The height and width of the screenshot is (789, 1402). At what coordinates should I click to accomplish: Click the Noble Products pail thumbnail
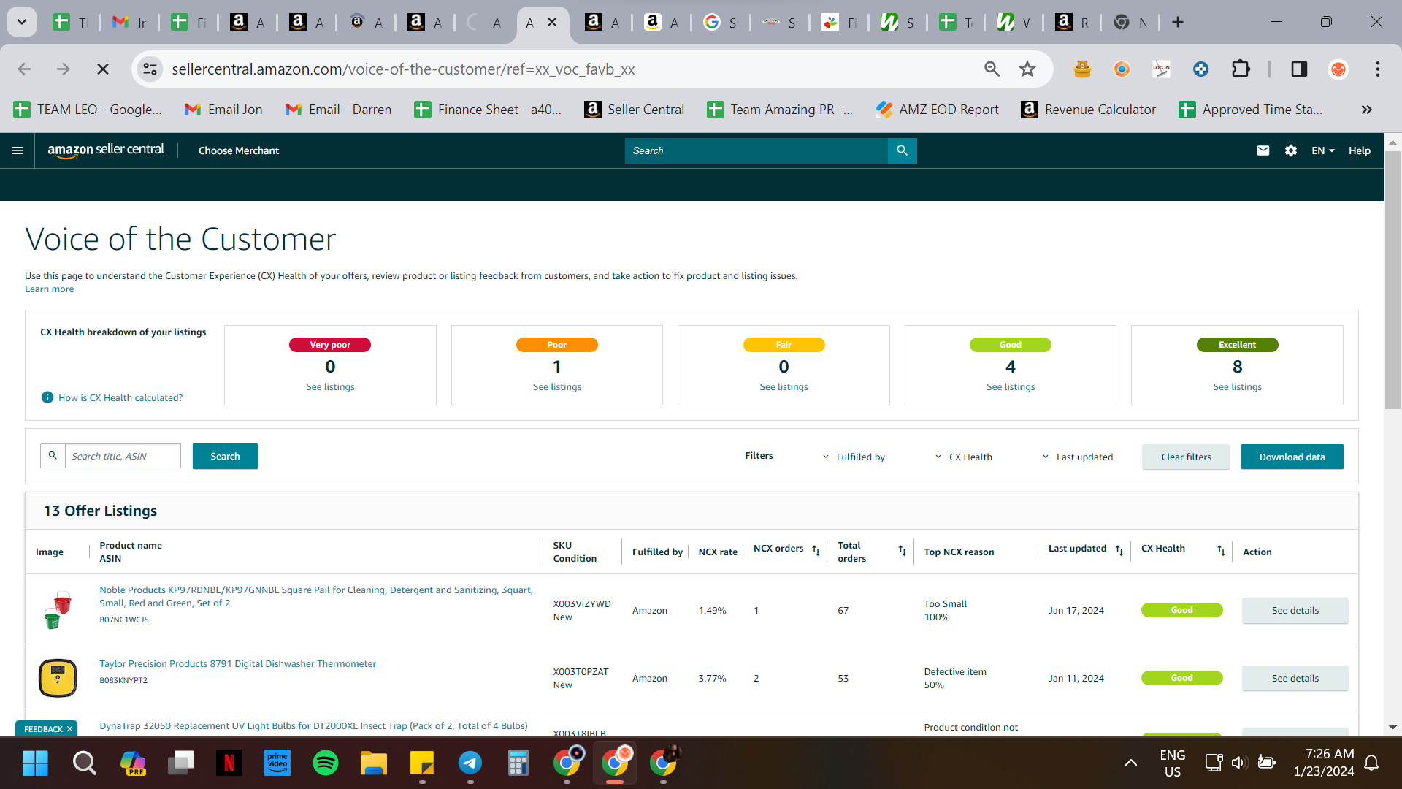[58, 610]
